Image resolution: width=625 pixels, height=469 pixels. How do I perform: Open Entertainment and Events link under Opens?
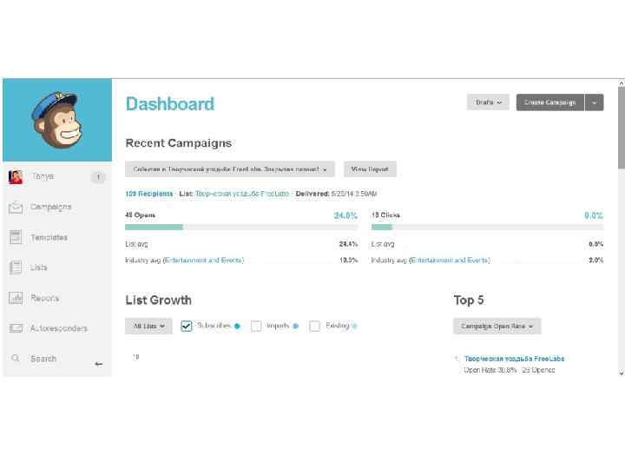[x=204, y=260]
